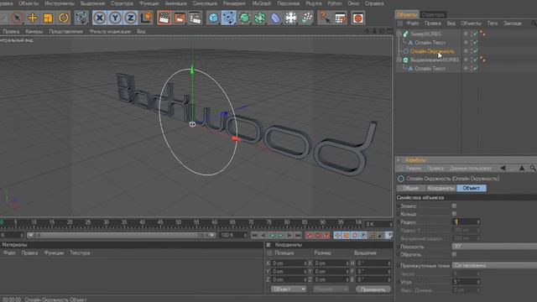
Task: Click position X input field
Action: pyautogui.click(x=287, y=263)
